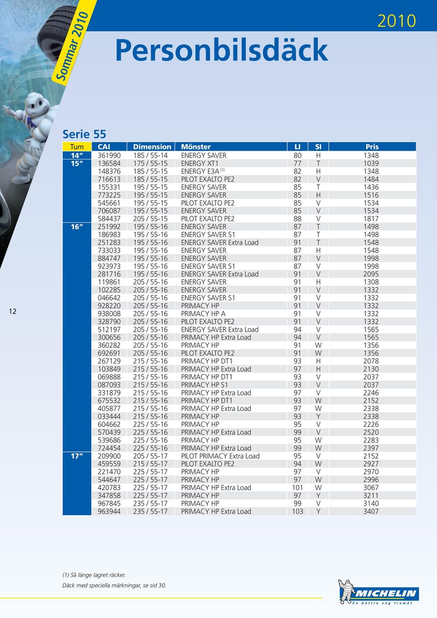
Task: Select the 17" size label
Action: tap(76, 456)
